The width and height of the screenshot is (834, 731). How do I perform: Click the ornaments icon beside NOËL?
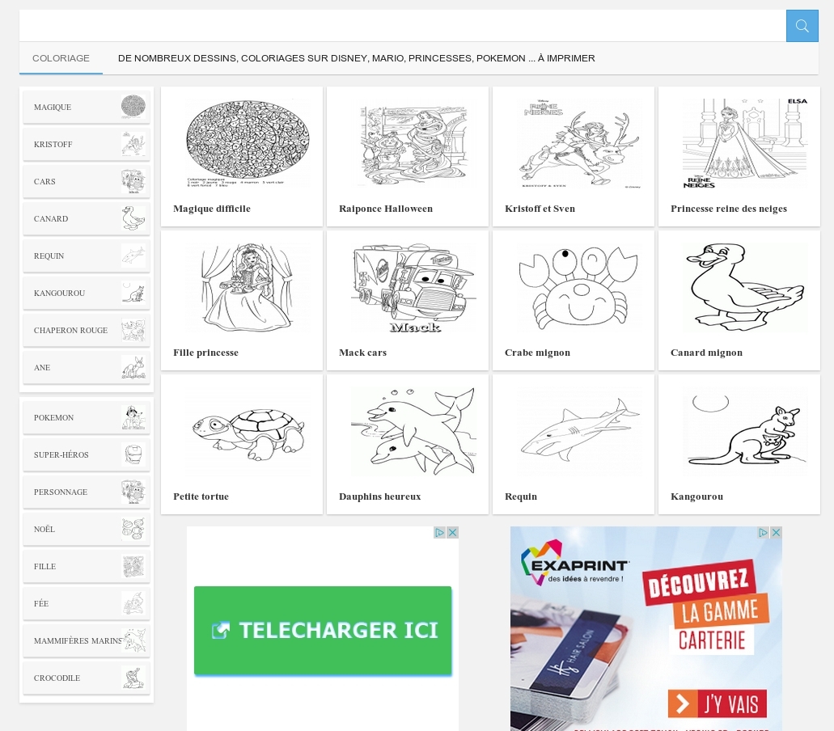pyautogui.click(x=133, y=529)
